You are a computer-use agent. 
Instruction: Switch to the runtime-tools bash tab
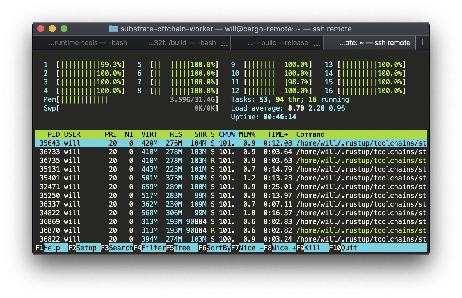tap(82, 42)
